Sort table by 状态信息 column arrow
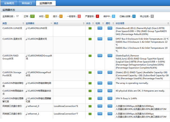The height and width of the screenshot is (122, 170). coord(168,23)
